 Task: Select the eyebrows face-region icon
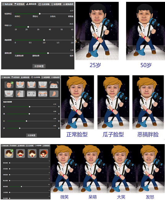[x=43, y=94]
